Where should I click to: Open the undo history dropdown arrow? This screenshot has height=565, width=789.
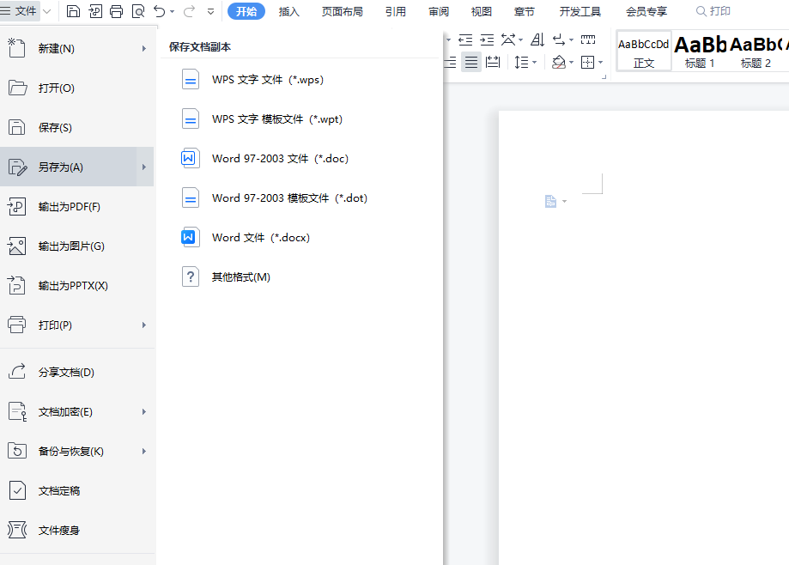pyautogui.click(x=173, y=11)
